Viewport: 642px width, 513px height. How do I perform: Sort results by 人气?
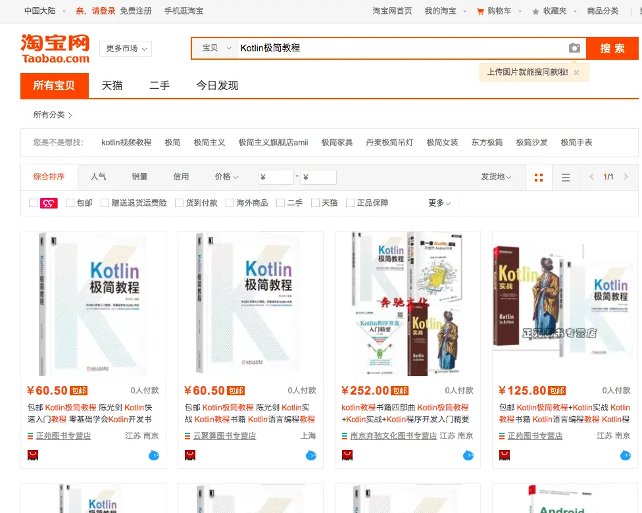click(x=98, y=176)
